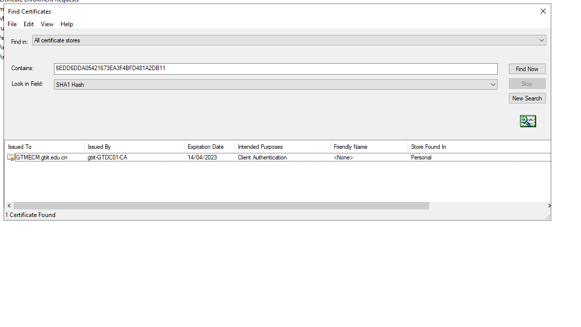Open the Help menu
Viewport: 581px width, 327px height.
pos(66,24)
